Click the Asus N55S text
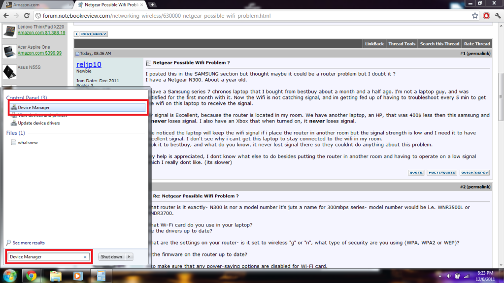 coord(29,67)
